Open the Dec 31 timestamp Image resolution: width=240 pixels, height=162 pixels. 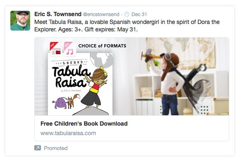(x=139, y=14)
